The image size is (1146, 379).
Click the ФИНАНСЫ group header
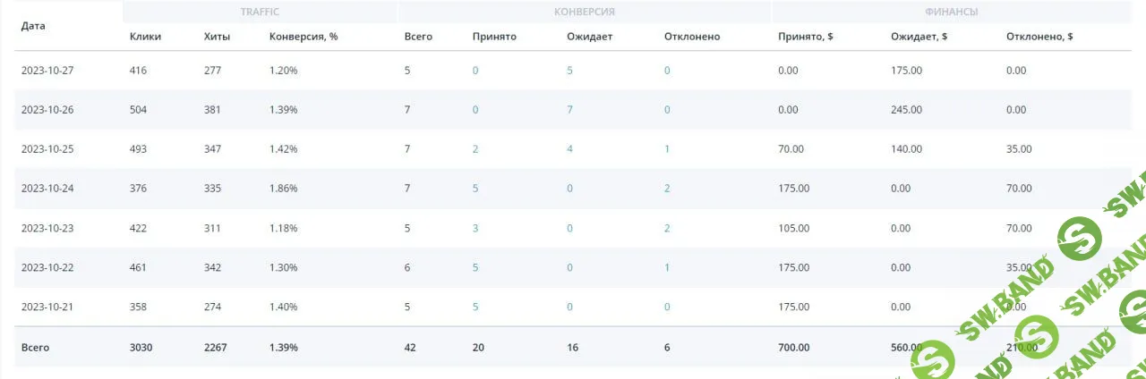(x=951, y=12)
